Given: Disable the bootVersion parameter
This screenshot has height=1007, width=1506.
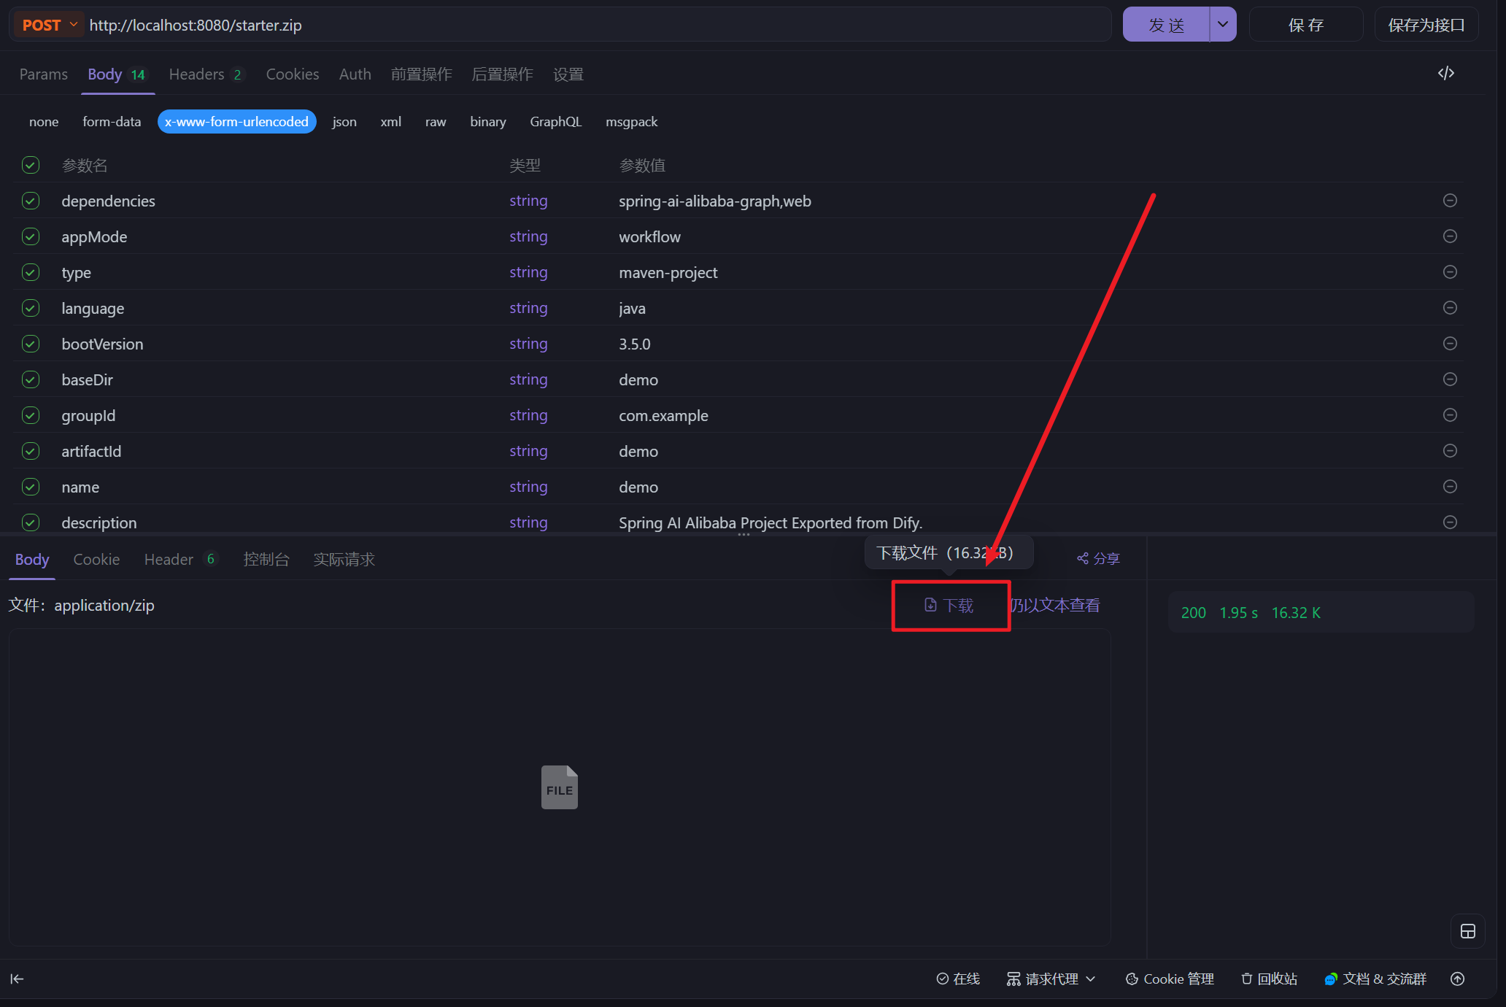Looking at the screenshot, I should [x=30, y=344].
